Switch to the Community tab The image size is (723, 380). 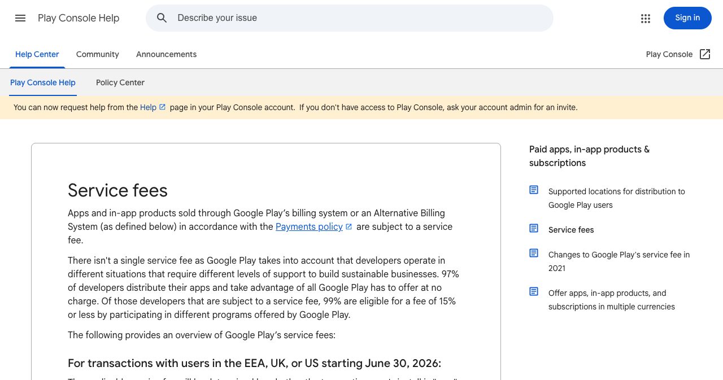point(98,55)
